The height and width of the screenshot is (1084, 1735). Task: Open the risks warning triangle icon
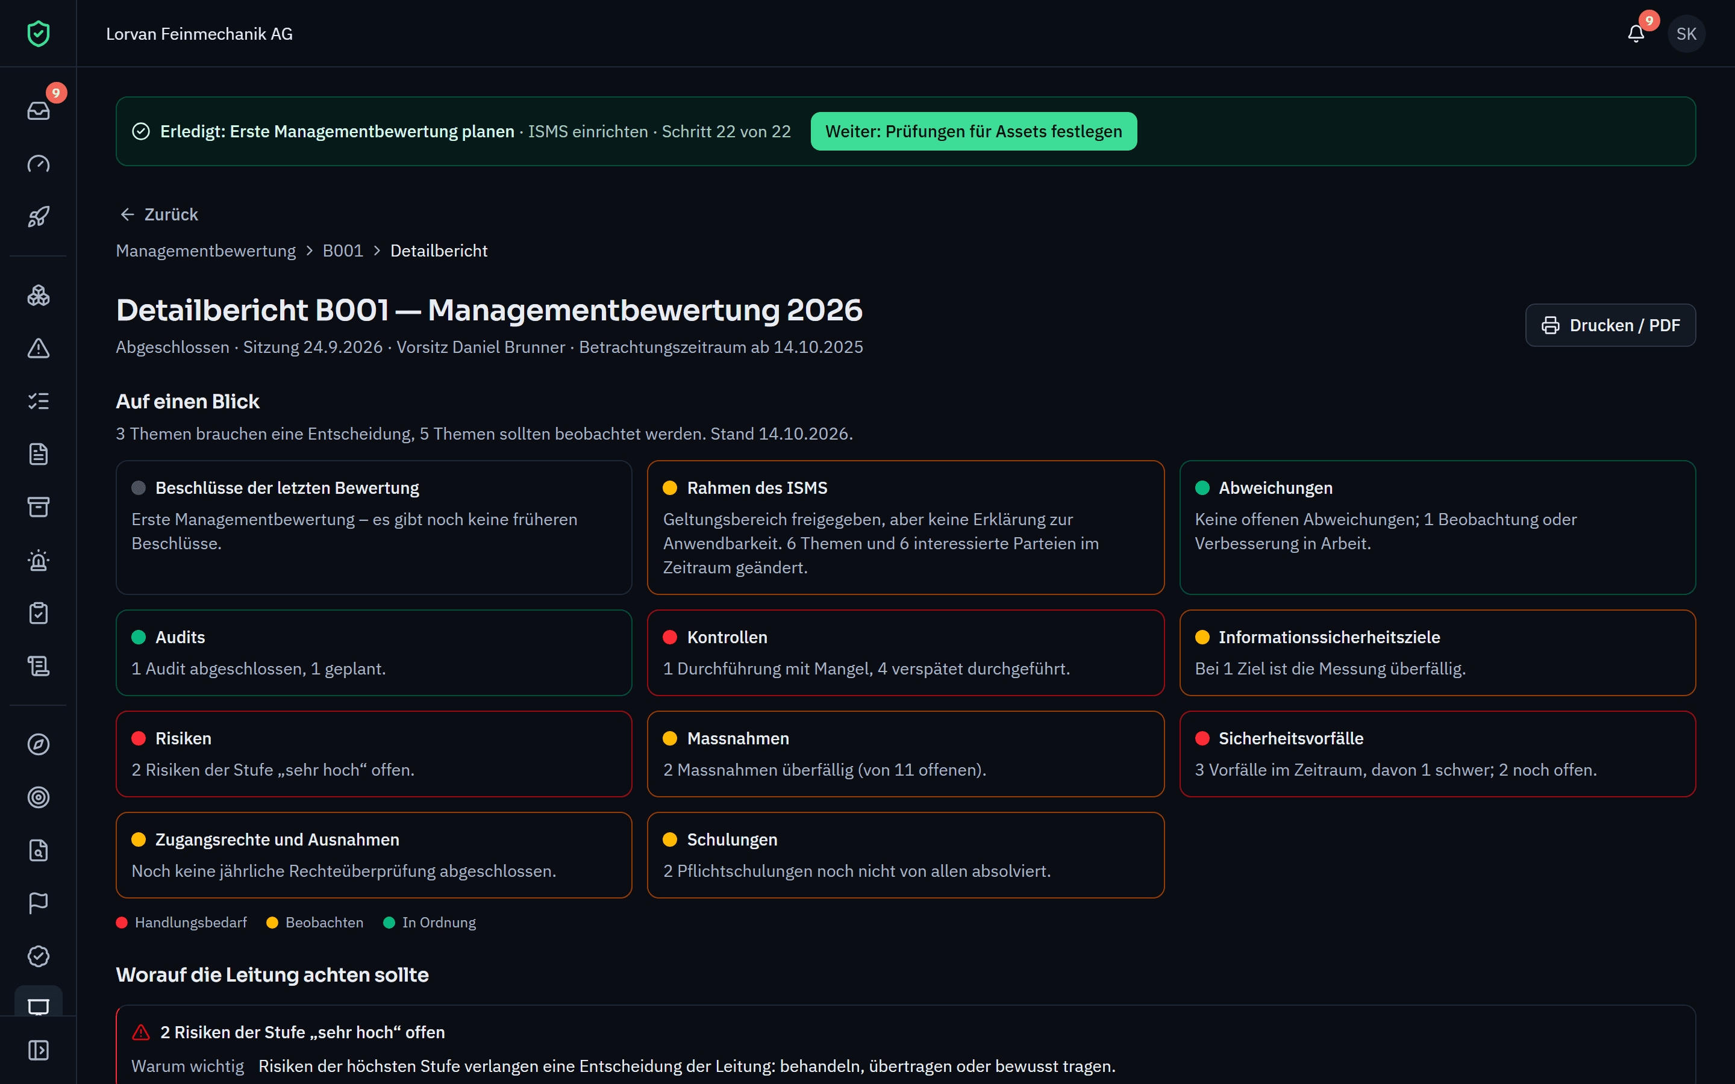pos(38,349)
